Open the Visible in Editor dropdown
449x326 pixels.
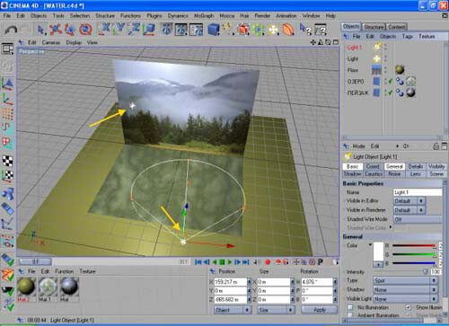[409, 201]
